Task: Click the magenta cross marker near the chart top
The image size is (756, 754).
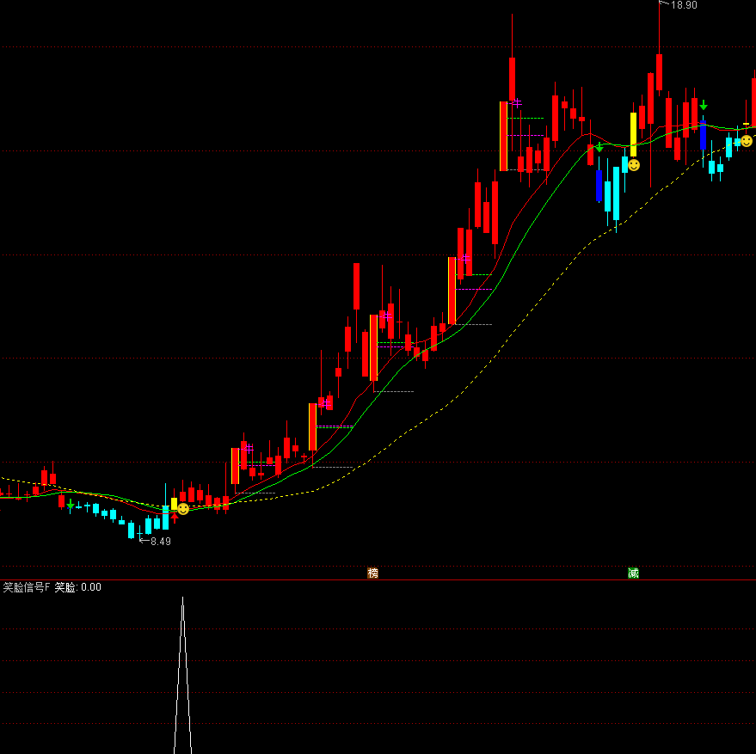Action: (x=514, y=102)
